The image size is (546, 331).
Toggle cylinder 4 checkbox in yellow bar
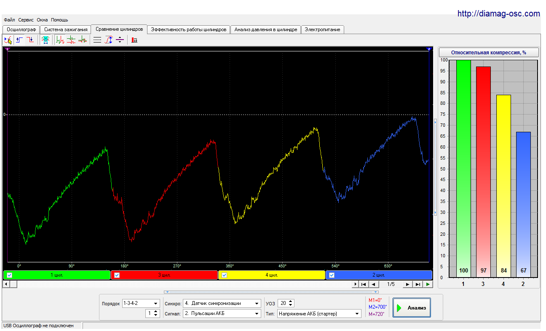pos(225,275)
